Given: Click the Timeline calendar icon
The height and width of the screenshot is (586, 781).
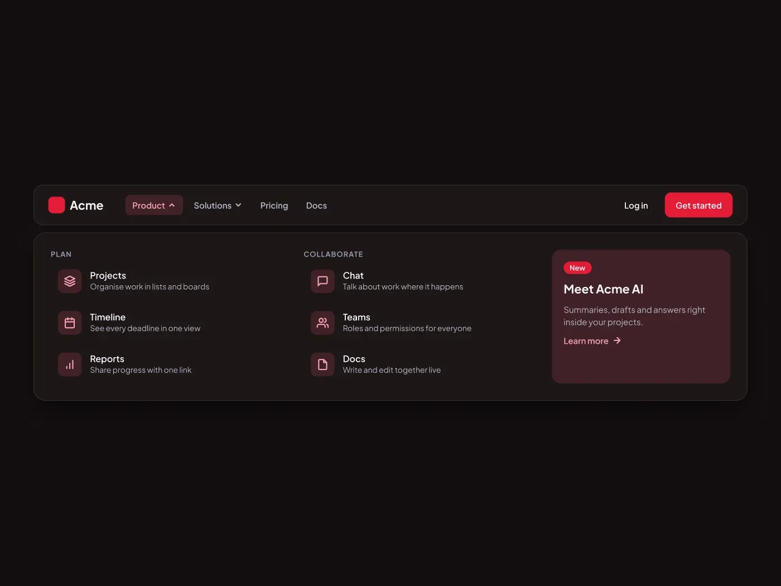Looking at the screenshot, I should click(70, 323).
